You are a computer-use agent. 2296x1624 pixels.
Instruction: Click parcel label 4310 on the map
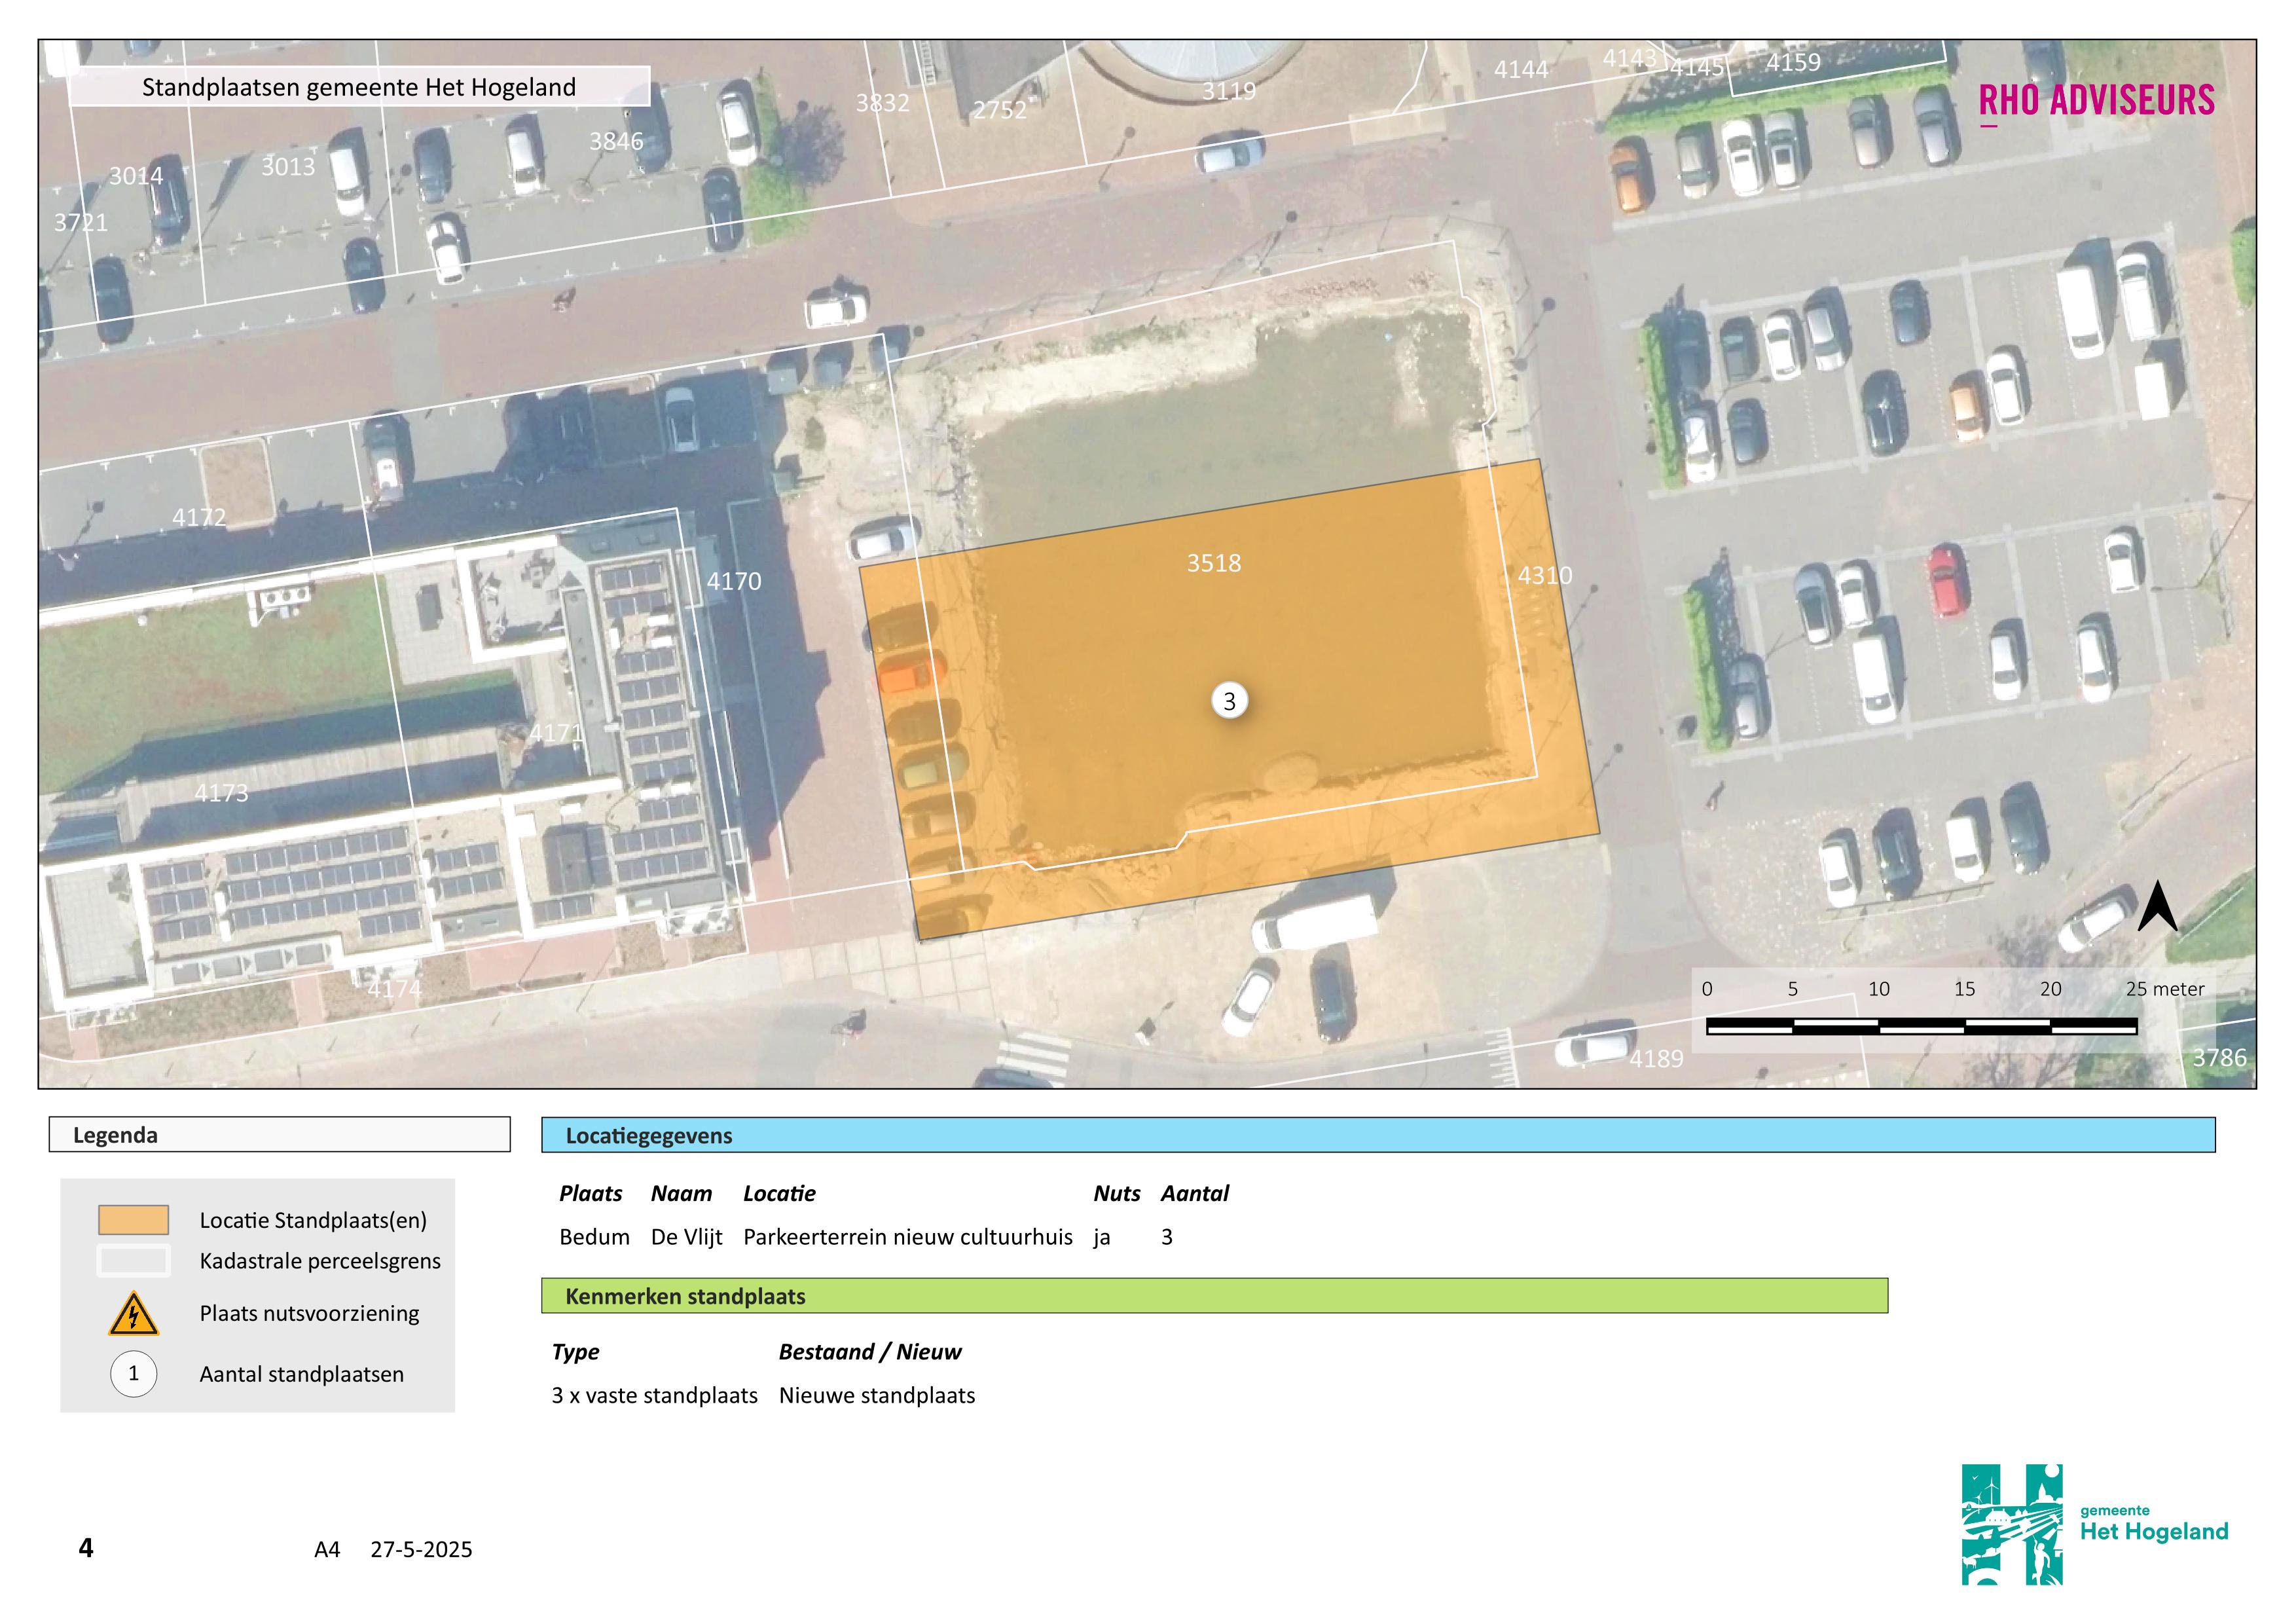pos(1544,575)
